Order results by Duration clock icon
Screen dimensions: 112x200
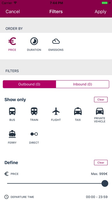point(34,41)
